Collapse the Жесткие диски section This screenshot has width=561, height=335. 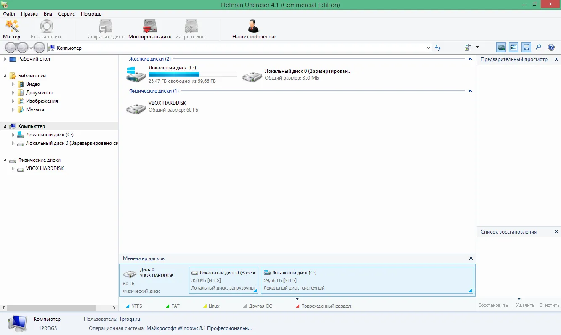point(470,59)
